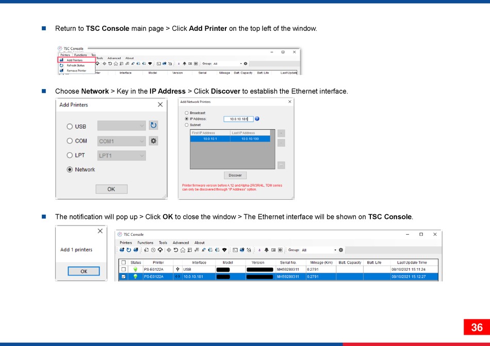This screenshot has height=346, width=490.
Task: Click the timestamp 08/10/2021 15:11:24
Action: pyautogui.click(x=408, y=269)
